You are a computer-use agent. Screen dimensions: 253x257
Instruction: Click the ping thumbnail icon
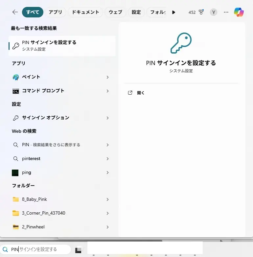pyautogui.click(x=15, y=173)
